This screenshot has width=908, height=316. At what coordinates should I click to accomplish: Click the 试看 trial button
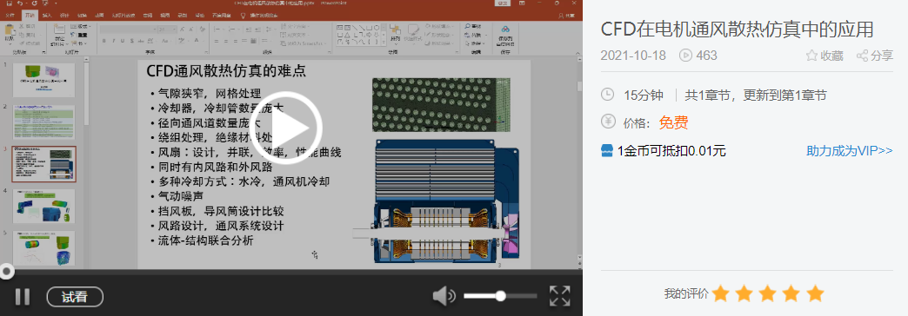point(75,297)
